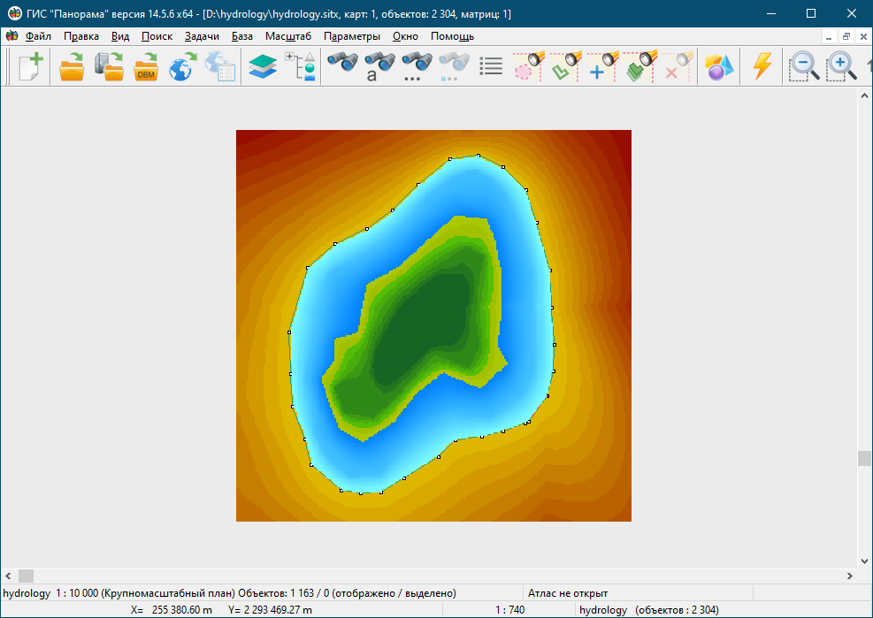Click the new map document icon
Image resolution: width=873 pixels, height=618 pixels.
(31, 67)
